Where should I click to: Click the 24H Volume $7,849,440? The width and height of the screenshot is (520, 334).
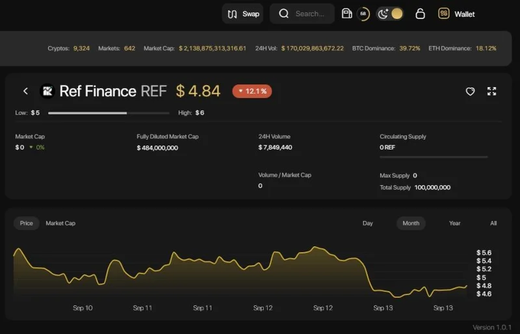(275, 148)
